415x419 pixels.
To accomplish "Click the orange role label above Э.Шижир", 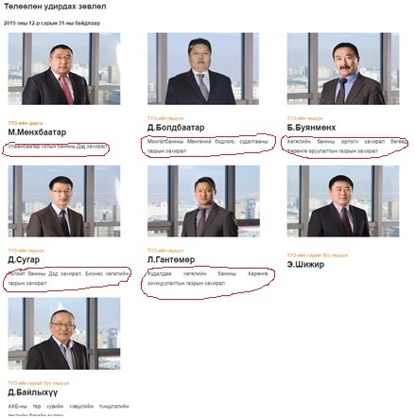I will tap(318, 255).
